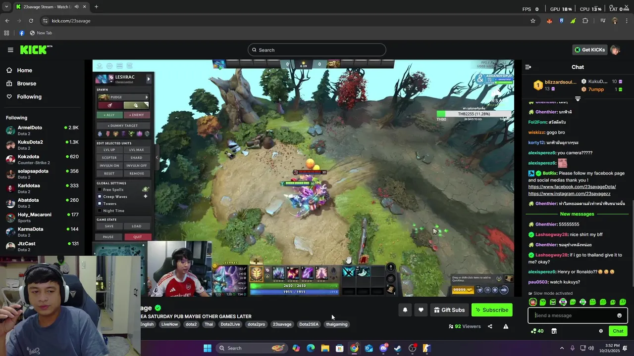The image size is (634, 356).
Task: Open the ArmelDoto followed channel
Action: [x=42, y=131]
